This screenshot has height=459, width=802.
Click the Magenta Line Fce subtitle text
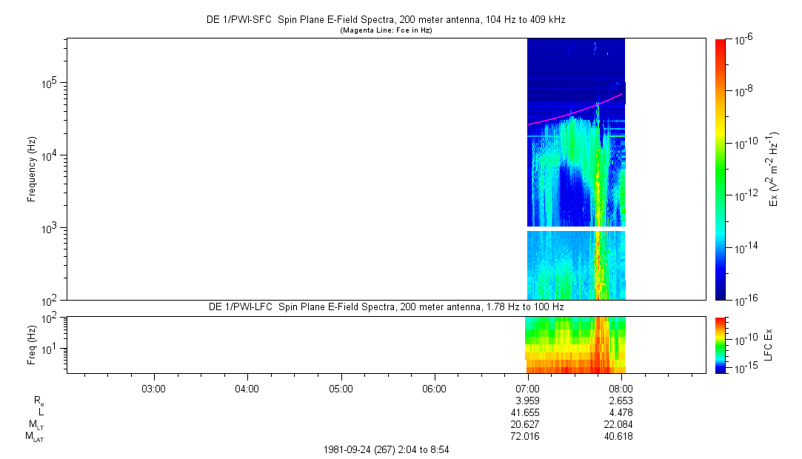385,30
